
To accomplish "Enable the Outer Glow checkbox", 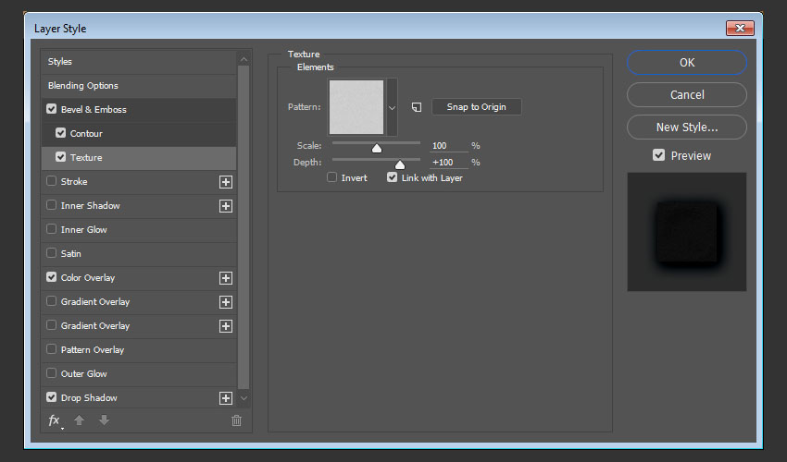I will coord(51,373).
